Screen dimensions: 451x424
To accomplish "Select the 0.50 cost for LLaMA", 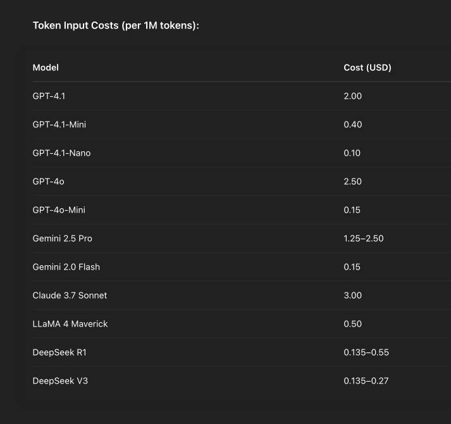I will click(352, 324).
